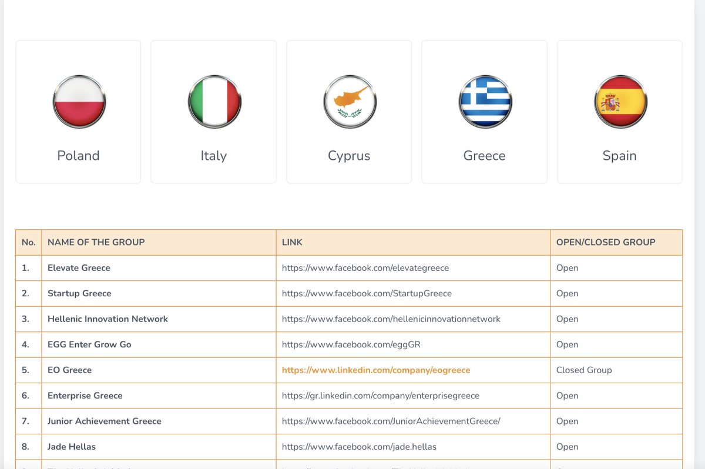Select the Jade Hellas group name
Screen dimensions: 705x469
pos(72,447)
